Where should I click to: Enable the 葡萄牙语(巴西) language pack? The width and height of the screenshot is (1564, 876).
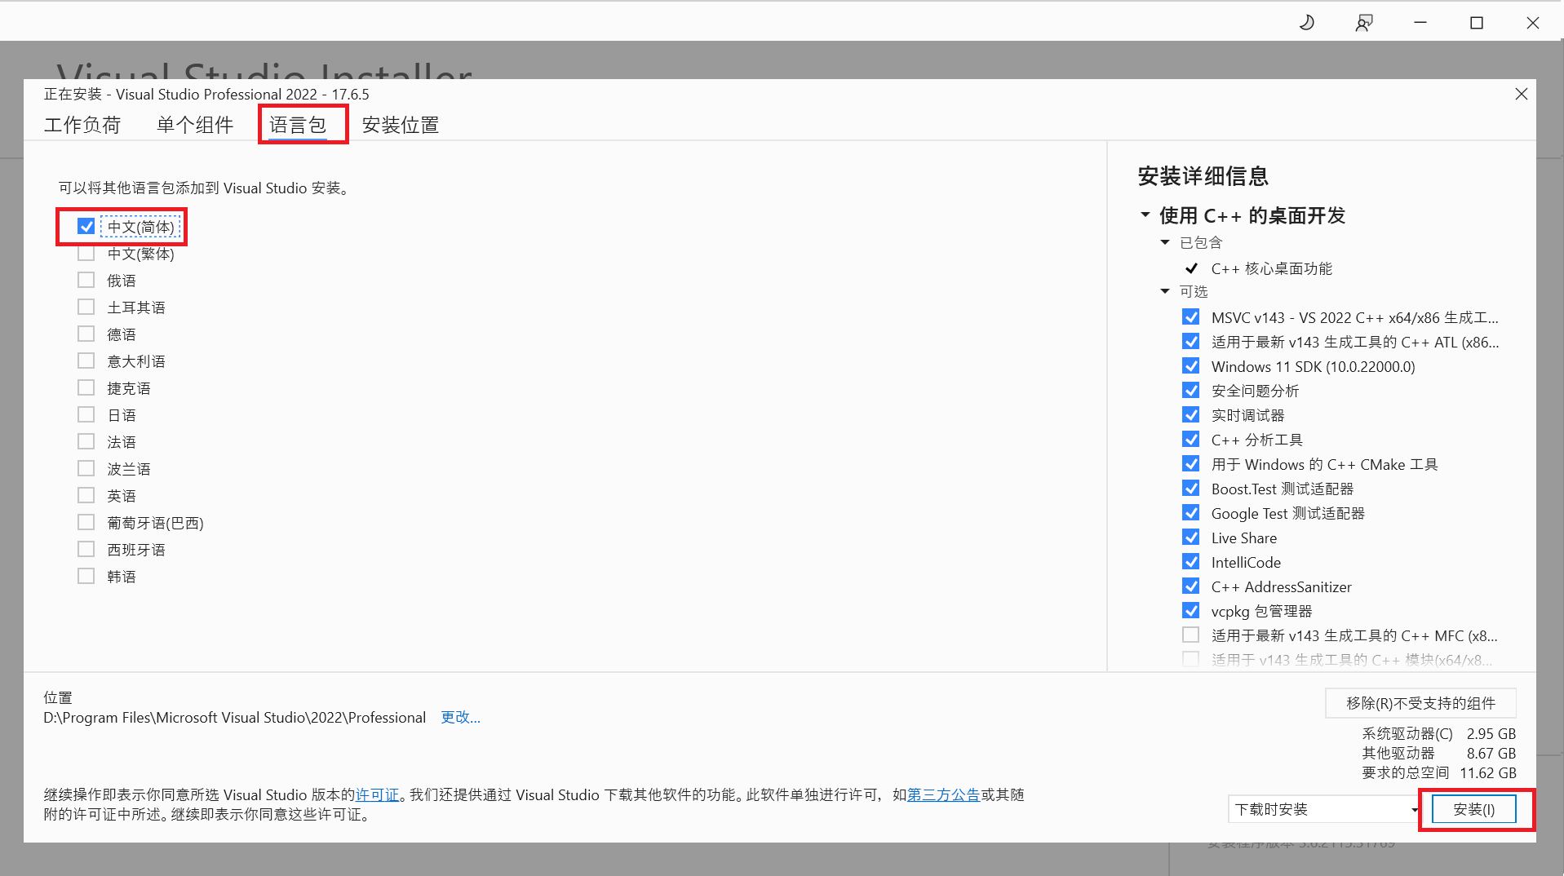[86, 523]
